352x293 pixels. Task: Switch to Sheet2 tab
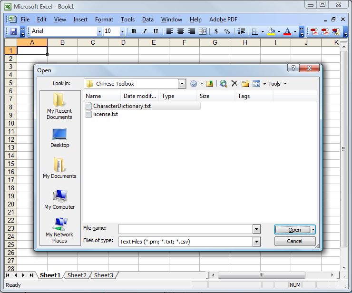(77, 275)
